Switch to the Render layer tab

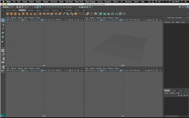[x=174, y=91]
